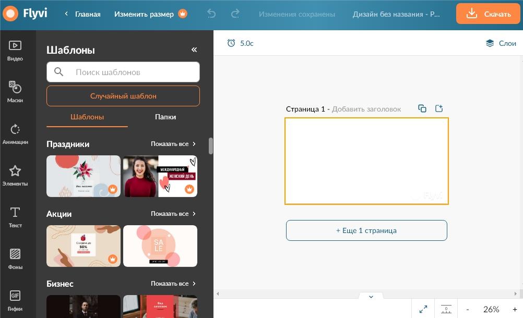Open the Backgrounds (Фоны) panel

(15, 259)
